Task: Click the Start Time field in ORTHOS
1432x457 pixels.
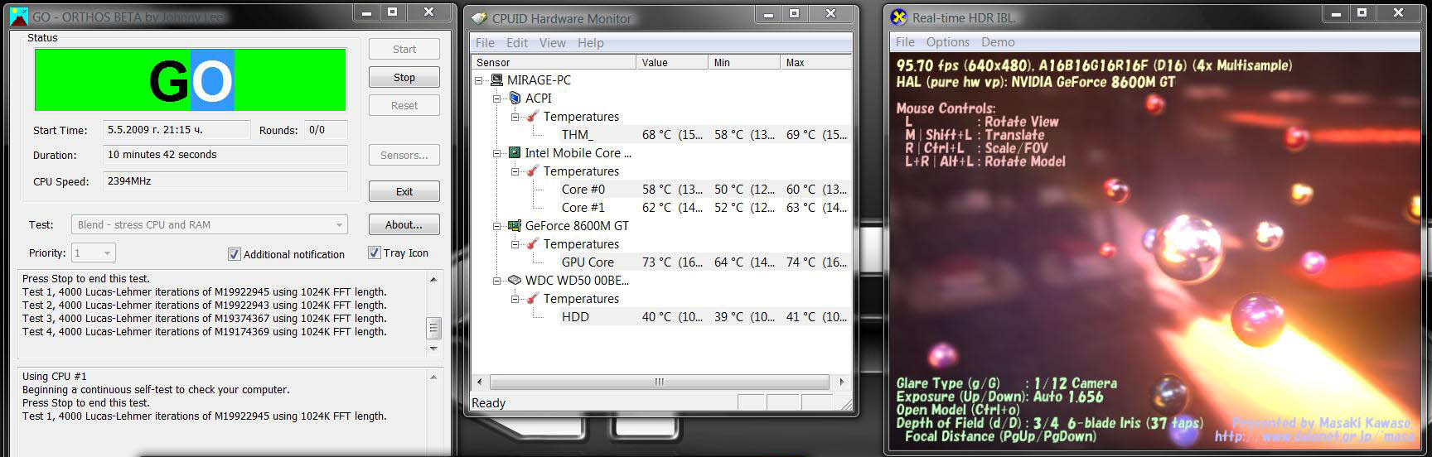Action: (x=177, y=130)
